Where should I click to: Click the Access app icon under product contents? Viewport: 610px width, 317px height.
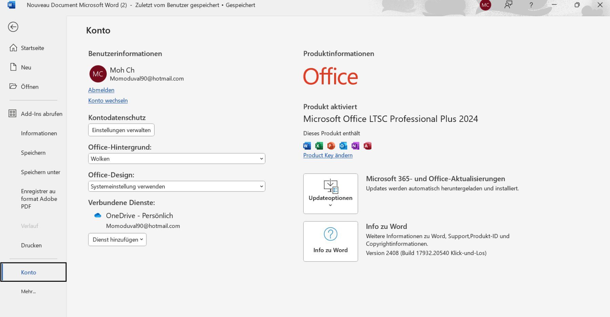point(367,146)
